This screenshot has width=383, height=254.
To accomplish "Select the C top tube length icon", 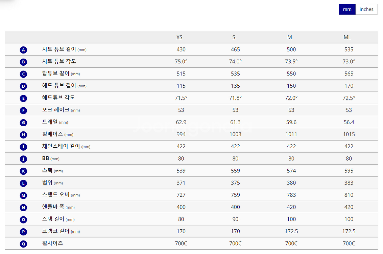I will click(x=23, y=74).
